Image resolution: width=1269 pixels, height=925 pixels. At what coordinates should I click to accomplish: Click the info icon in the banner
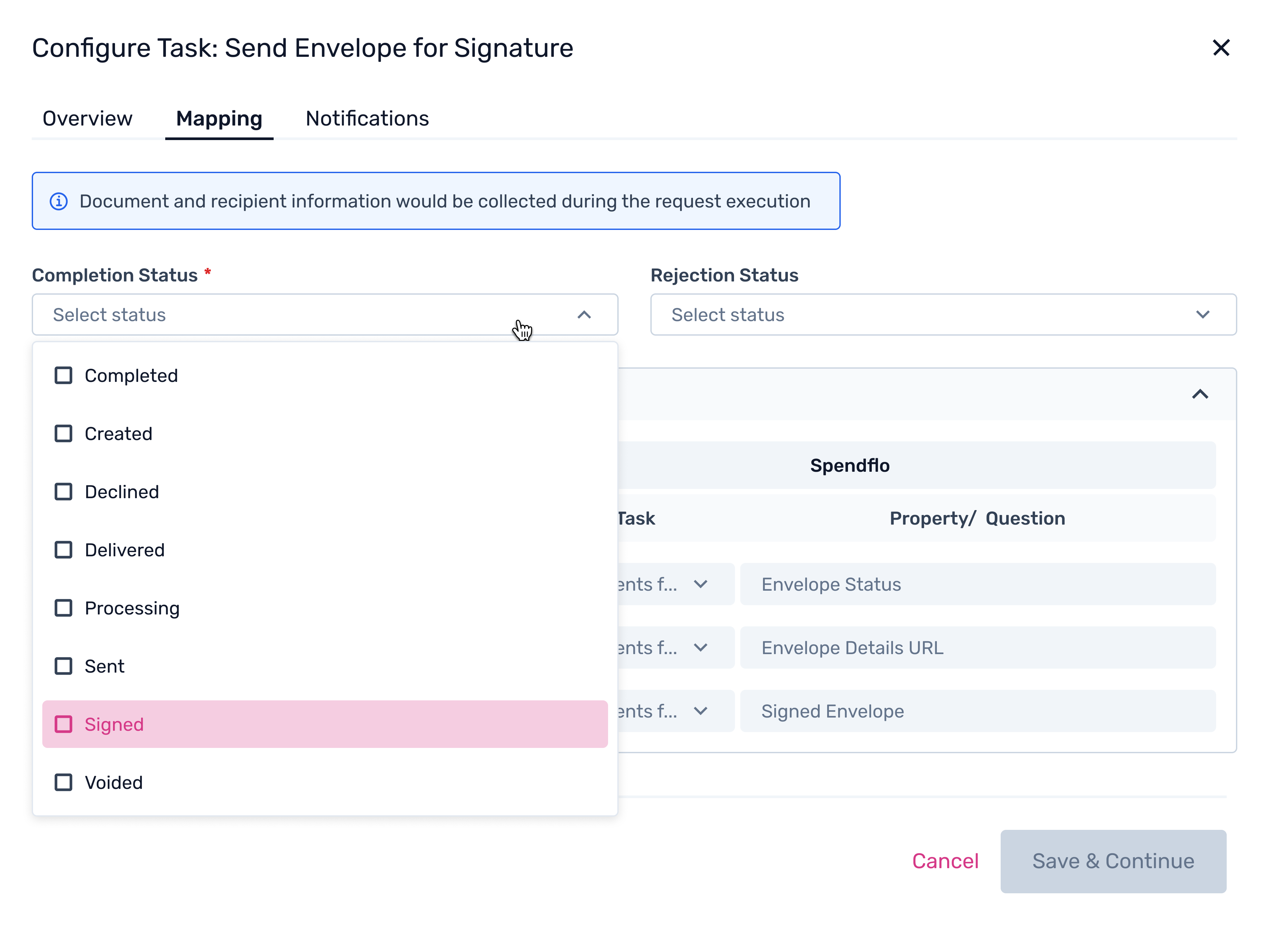(x=59, y=201)
